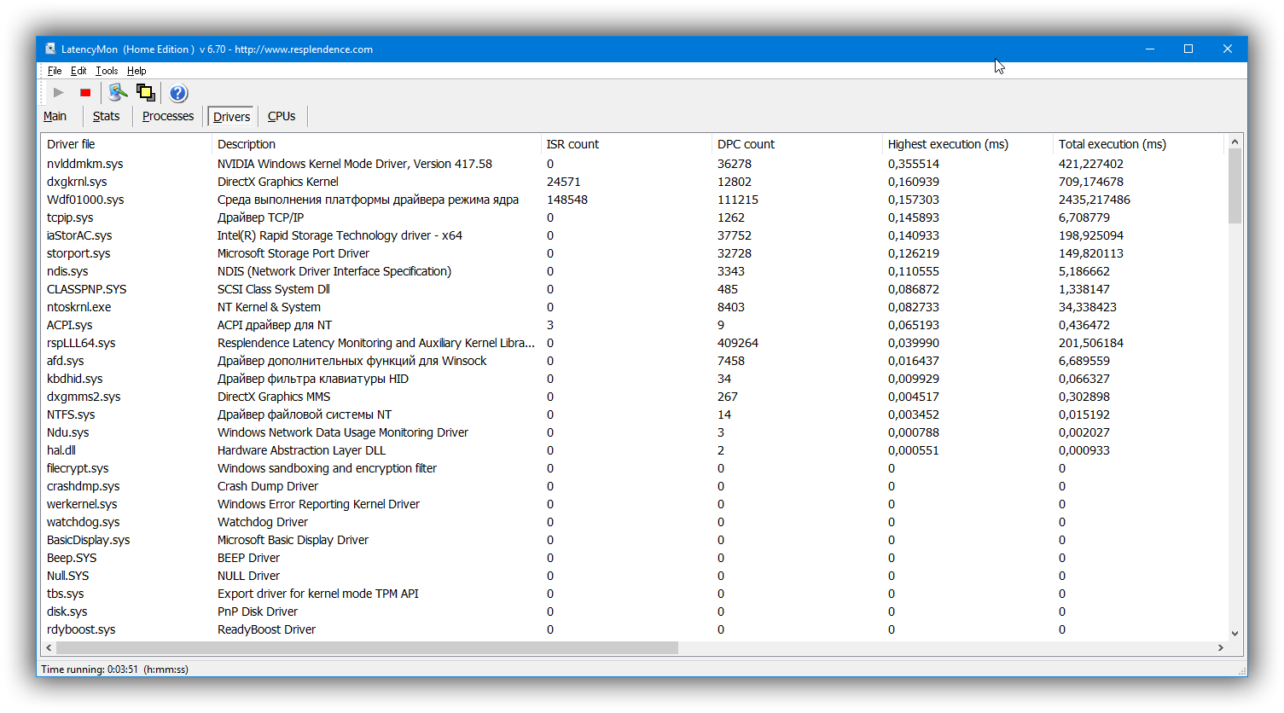This screenshot has height=713, width=1284.
Task: Click the LatencyMon app icon in title bar
Action: (51, 49)
